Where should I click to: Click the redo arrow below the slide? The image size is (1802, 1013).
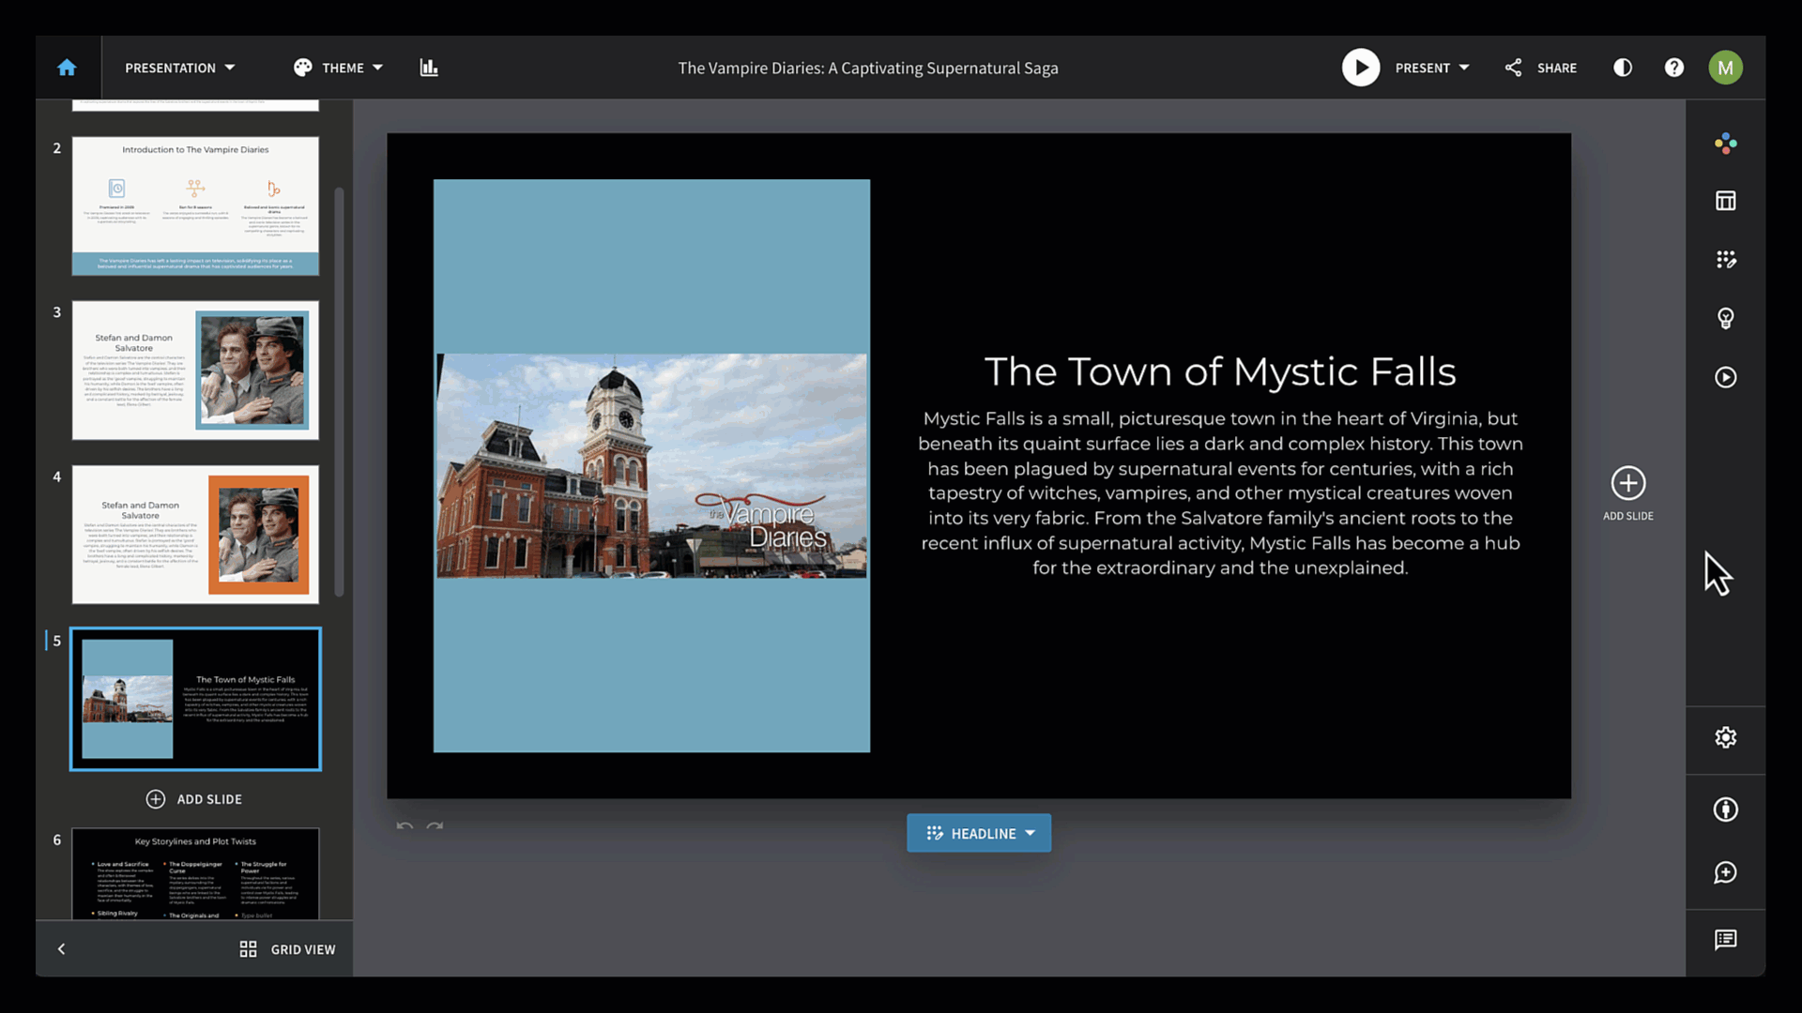click(435, 826)
